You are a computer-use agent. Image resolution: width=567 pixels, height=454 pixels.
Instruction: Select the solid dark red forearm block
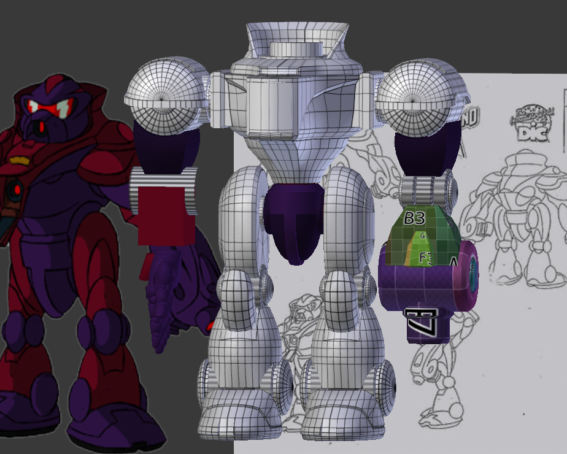(166, 215)
